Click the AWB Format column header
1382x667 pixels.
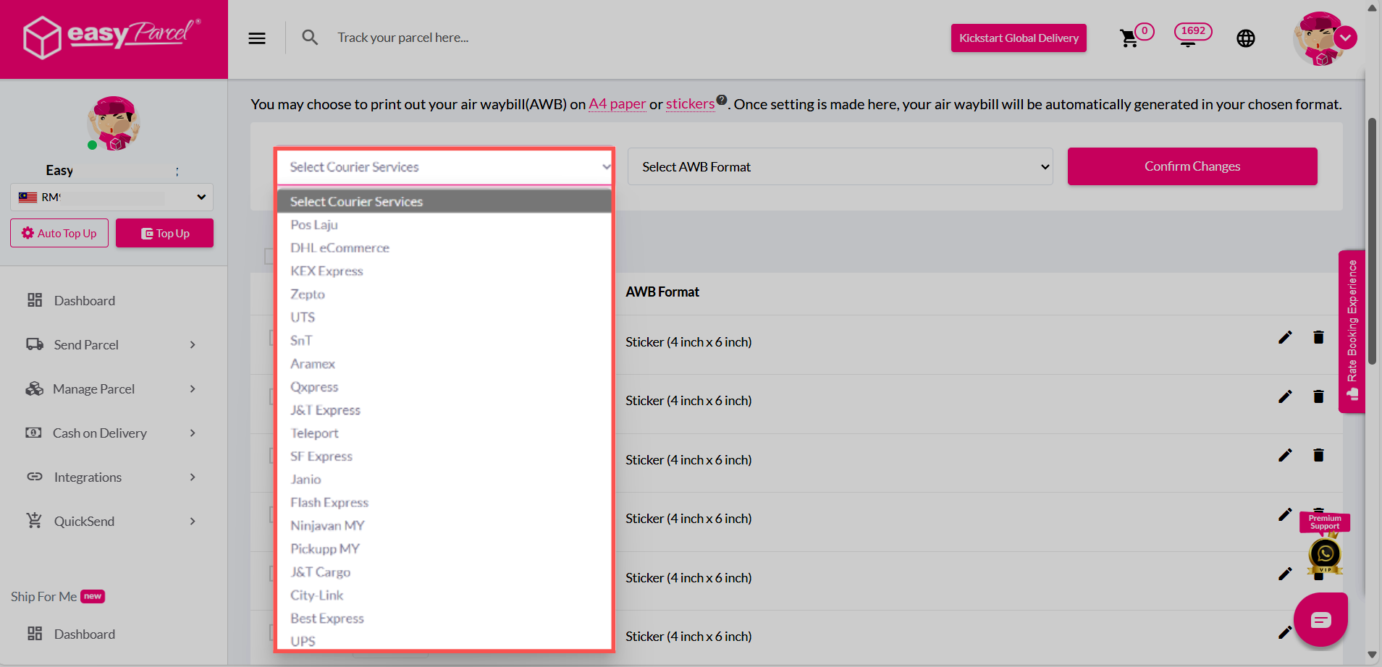coord(662,292)
